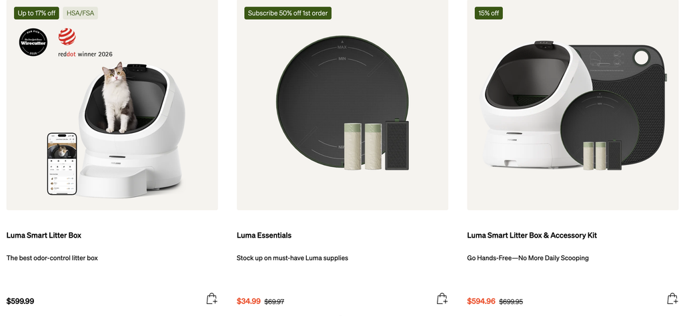The height and width of the screenshot is (316, 683).
Task: Click the Up to 17% off tag
Action: click(37, 13)
